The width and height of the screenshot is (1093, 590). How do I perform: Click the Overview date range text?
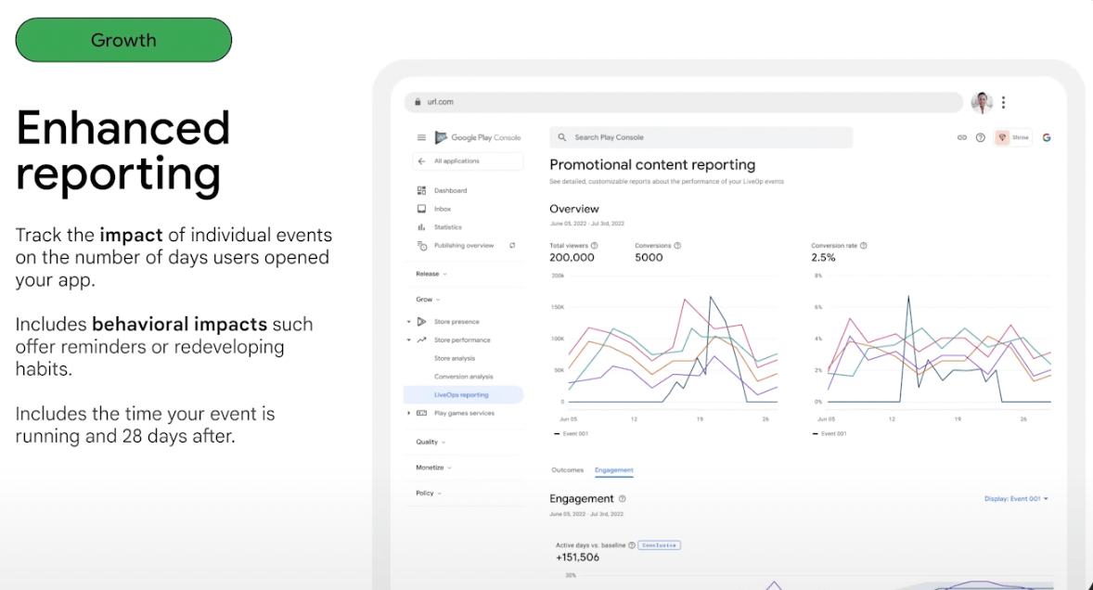coord(587,224)
